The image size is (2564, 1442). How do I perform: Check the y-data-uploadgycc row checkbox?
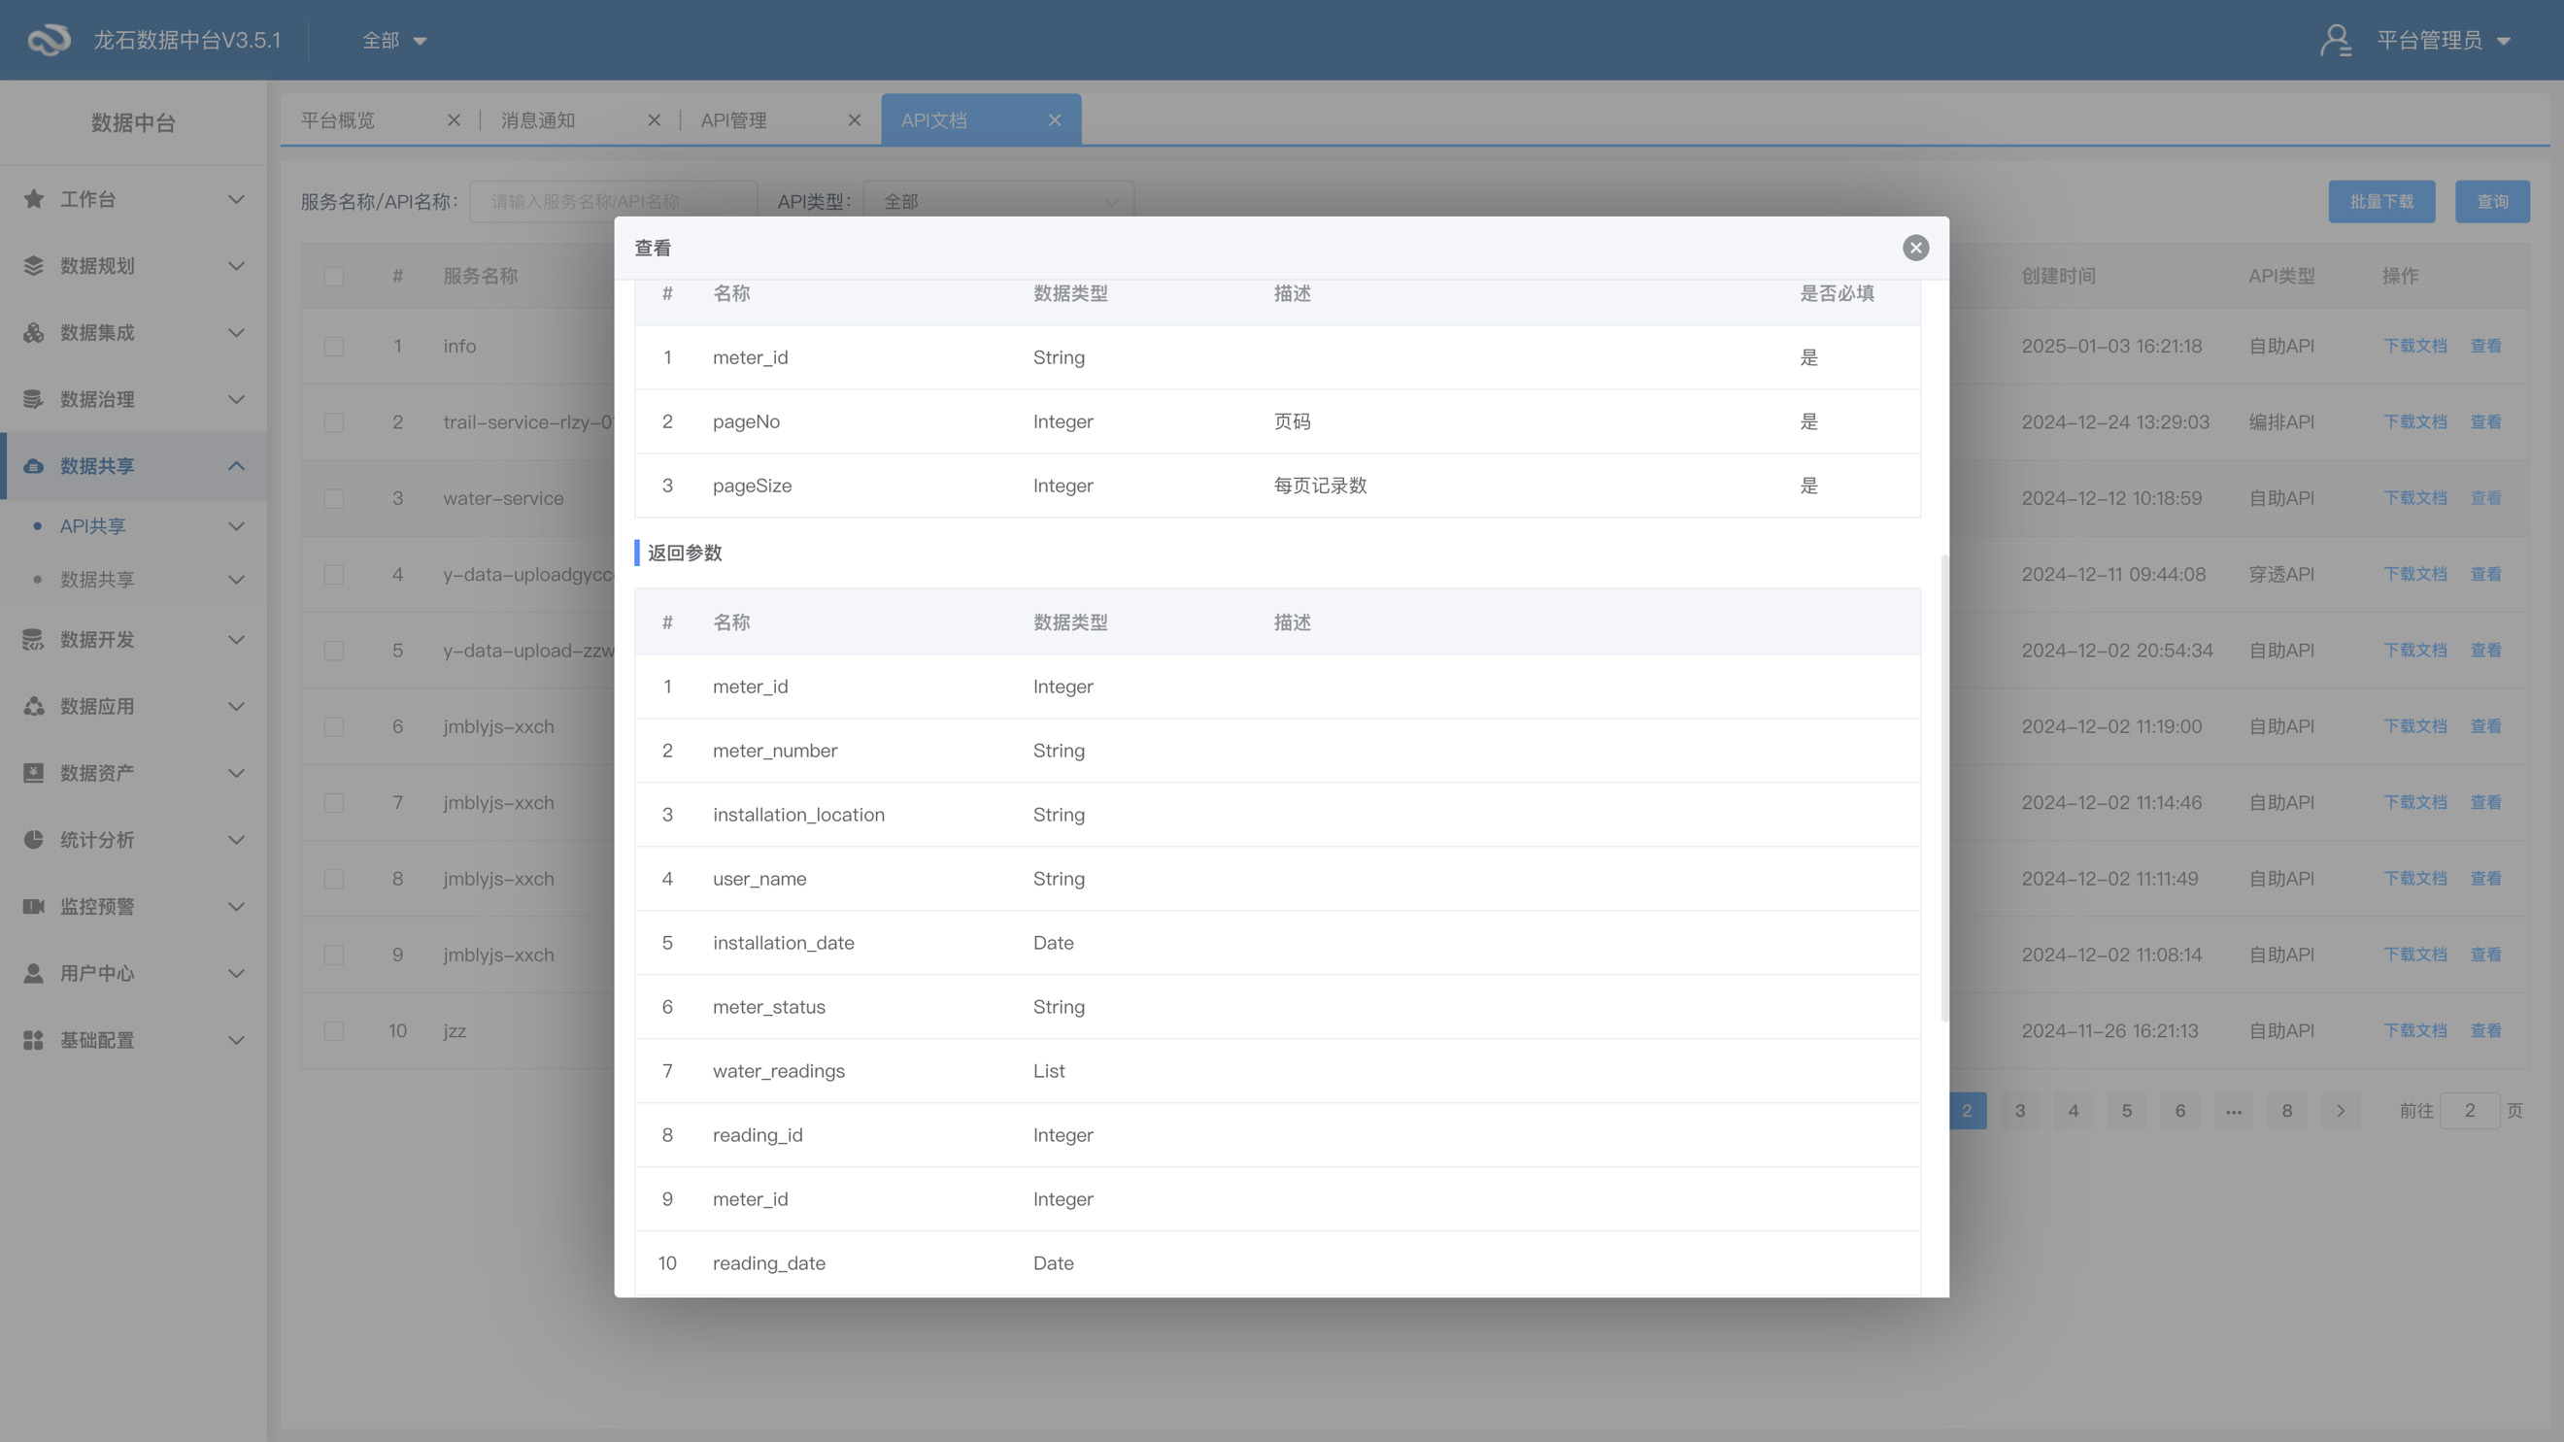pyautogui.click(x=333, y=574)
